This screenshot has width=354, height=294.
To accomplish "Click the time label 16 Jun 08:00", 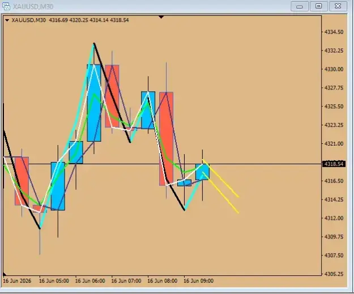I will click(162, 281).
